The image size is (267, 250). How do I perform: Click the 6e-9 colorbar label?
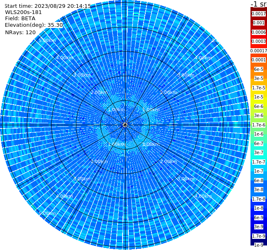tap(259, 217)
